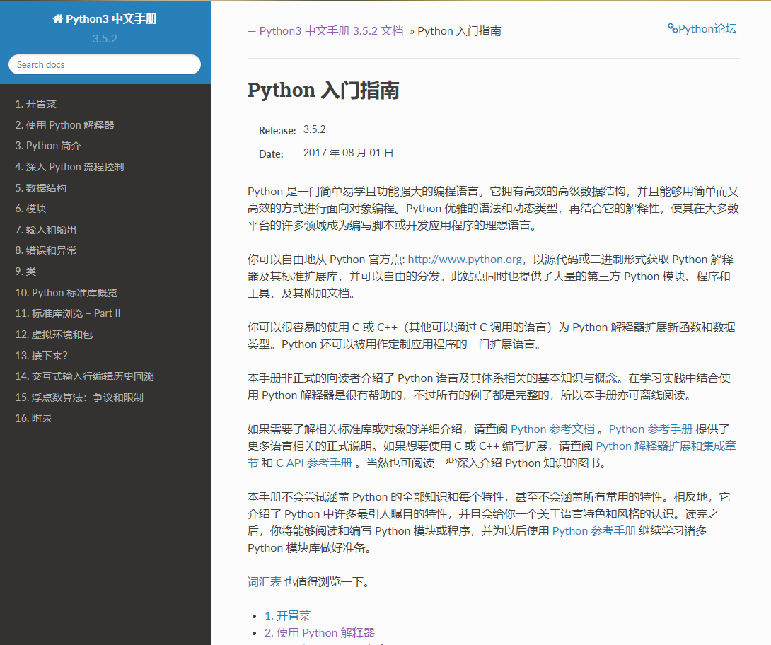Image resolution: width=771 pixels, height=645 pixels.
Task: Navigate to 4. 深入 Python 流程控制
Action: (69, 166)
